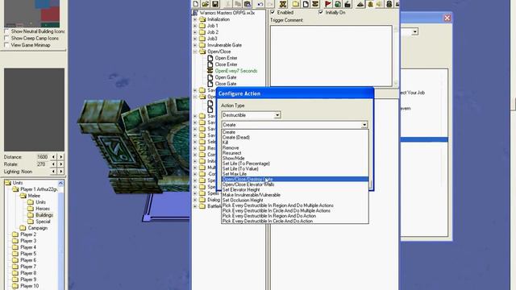Click the minimap thumbnail in the corner
This screenshot has height=290, width=516.
tap(32, 14)
